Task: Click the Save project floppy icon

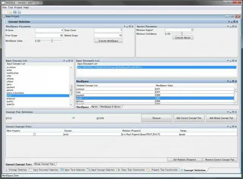Action: click(15, 12)
